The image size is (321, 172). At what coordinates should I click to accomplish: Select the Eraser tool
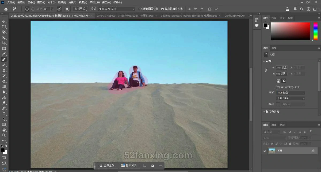(x=4, y=81)
